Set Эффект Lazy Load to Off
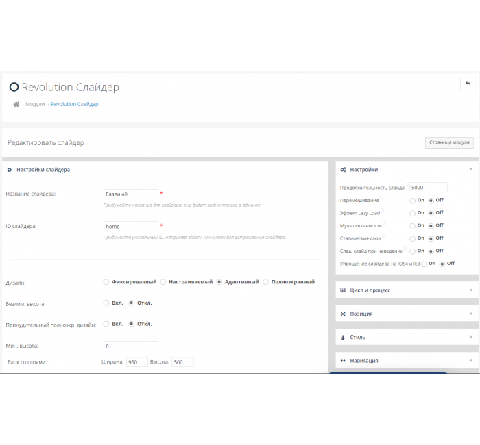 coord(431,213)
